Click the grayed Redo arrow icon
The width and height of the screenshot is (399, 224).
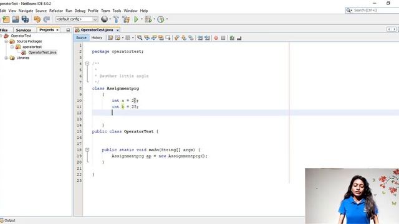point(47,19)
